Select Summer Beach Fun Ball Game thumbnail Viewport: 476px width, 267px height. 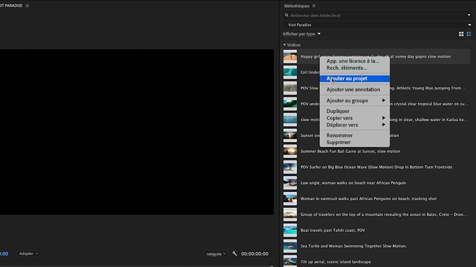(290, 151)
